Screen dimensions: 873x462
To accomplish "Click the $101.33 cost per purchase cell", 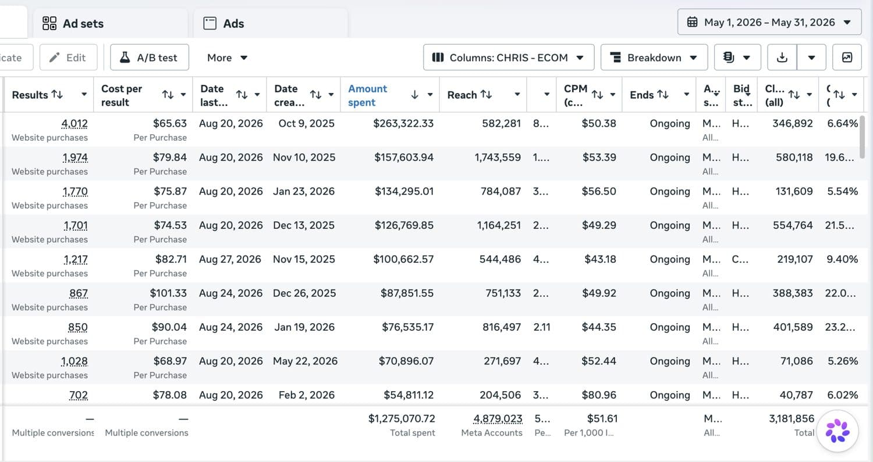I will pos(169,293).
